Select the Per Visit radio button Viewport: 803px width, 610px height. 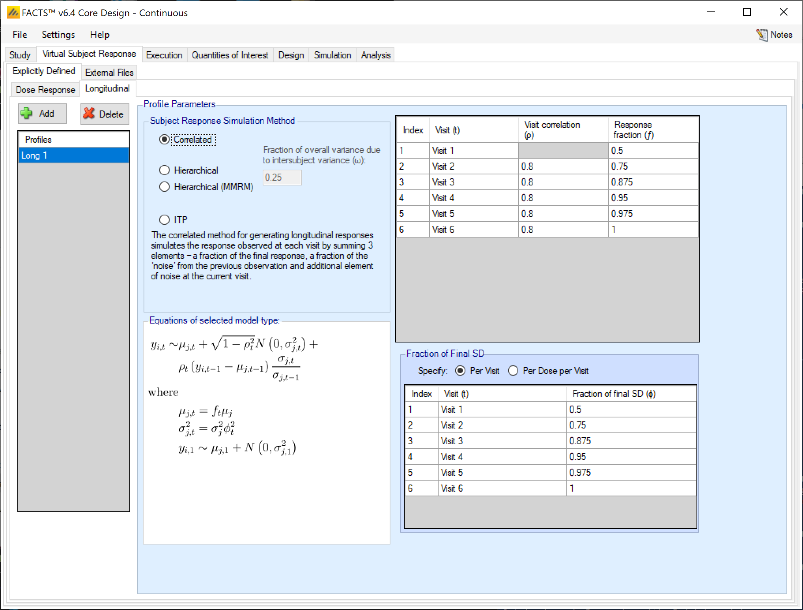[x=460, y=371]
